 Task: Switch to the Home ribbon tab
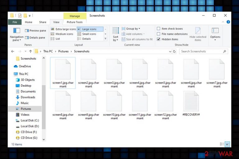tap(29, 22)
